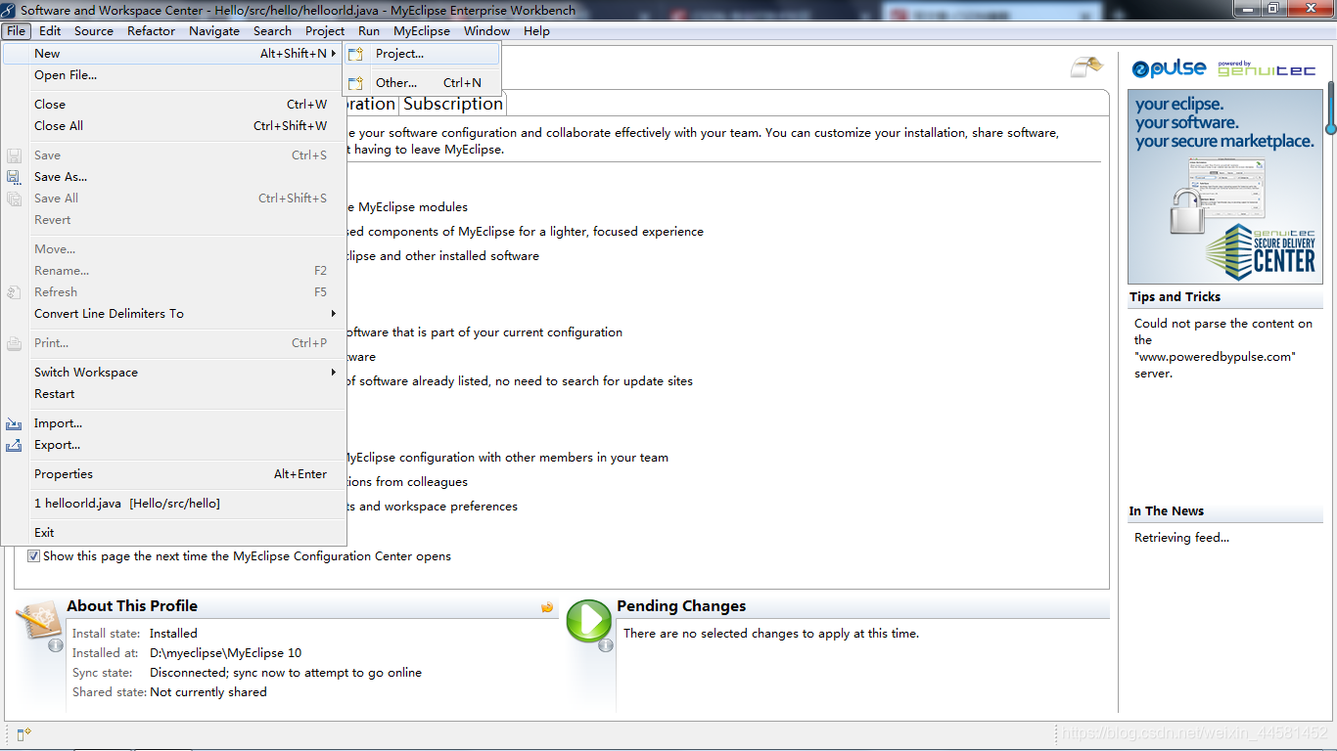Click info badge beside About This Profile
This screenshot has height=751, width=1337.
point(56,645)
